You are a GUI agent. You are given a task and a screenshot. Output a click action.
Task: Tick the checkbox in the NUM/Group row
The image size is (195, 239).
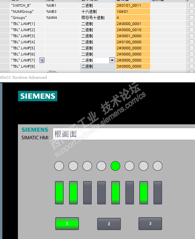[x=192, y=12]
